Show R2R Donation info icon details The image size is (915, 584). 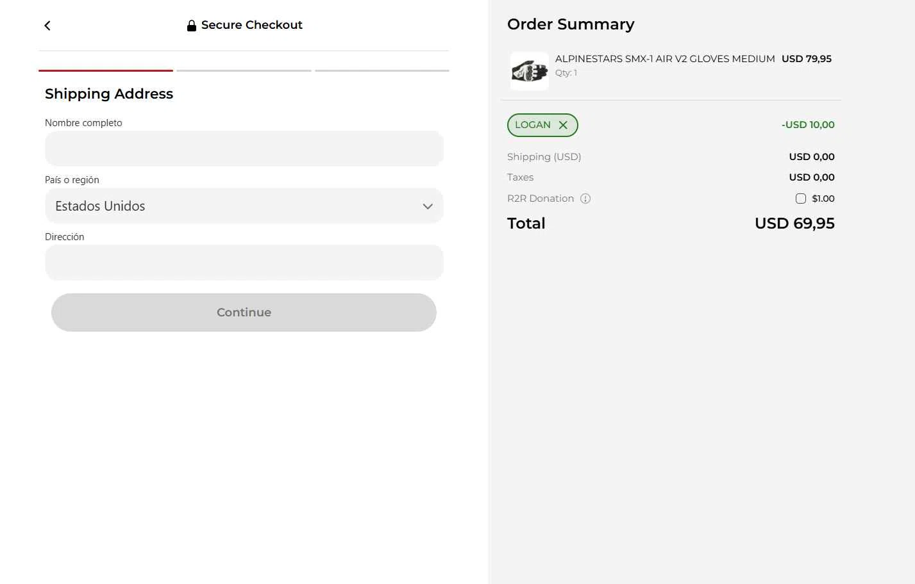pyautogui.click(x=585, y=199)
